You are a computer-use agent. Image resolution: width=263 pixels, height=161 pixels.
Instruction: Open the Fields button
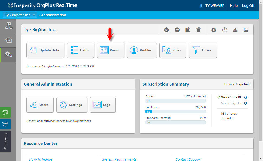click(x=81, y=50)
